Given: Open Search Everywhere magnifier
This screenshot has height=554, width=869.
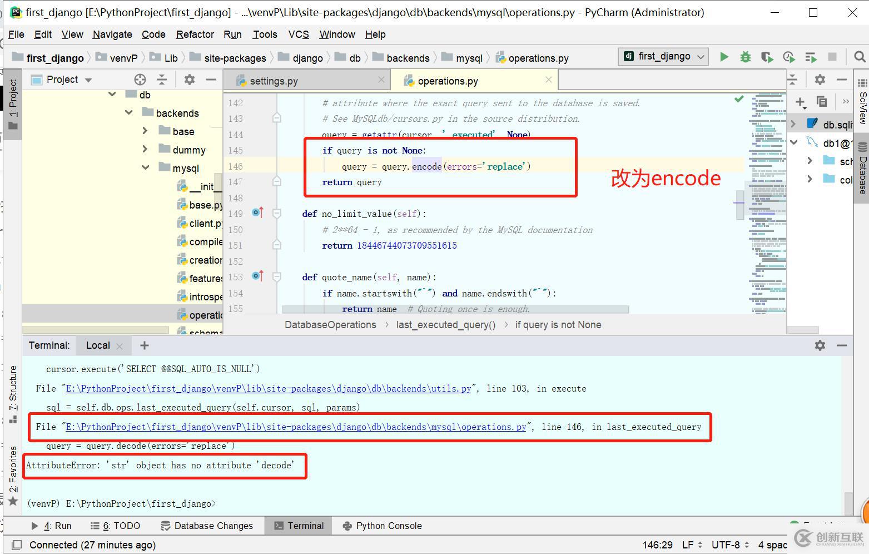Looking at the screenshot, I should 860,57.
